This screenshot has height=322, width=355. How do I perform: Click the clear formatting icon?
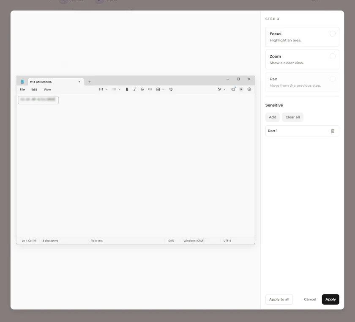click(x=171, y=89)
